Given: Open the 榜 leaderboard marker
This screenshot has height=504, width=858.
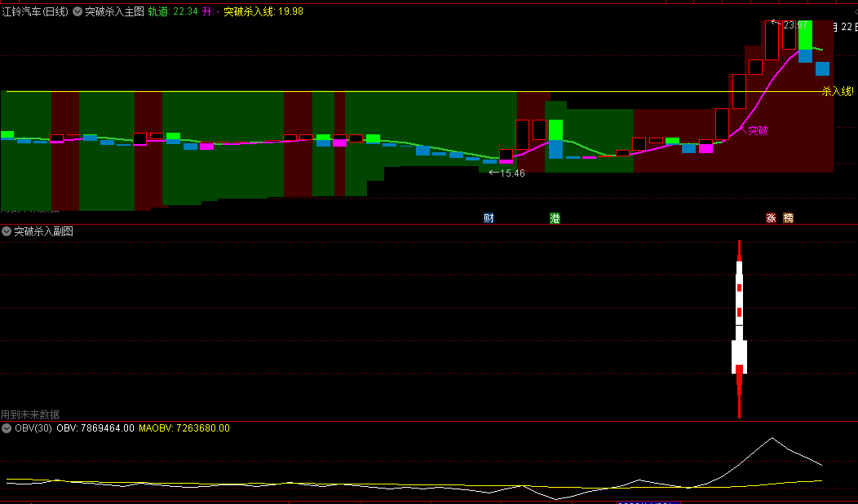Looking at the screenshot, I should (x=788, y=218).
